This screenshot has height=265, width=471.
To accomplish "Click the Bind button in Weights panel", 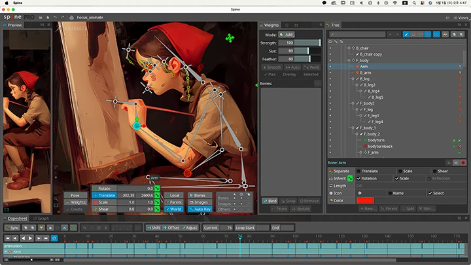I will tap(270, 201).
